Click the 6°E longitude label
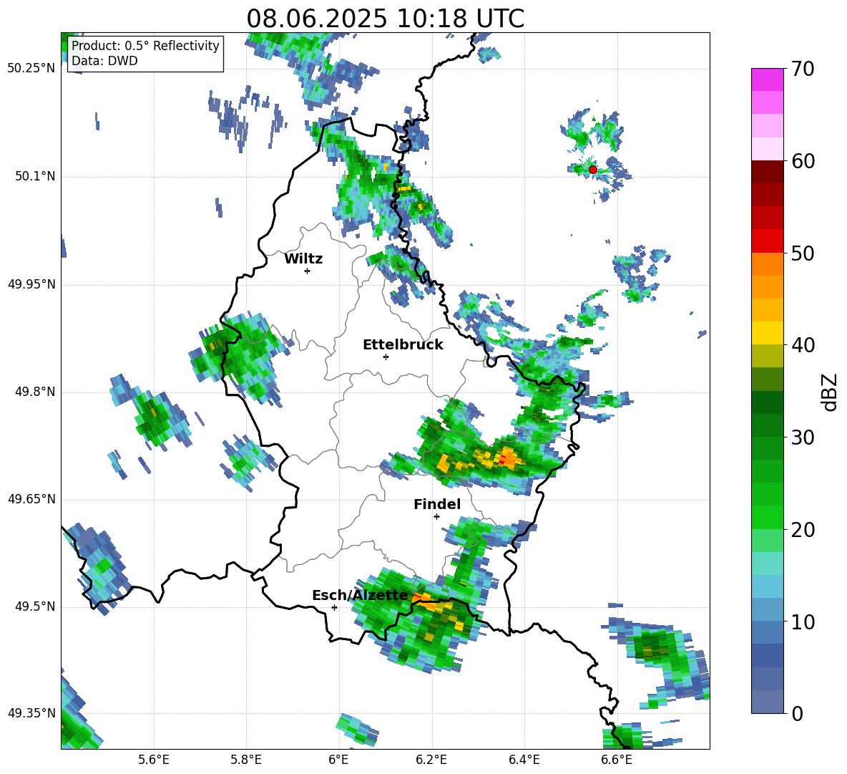The height and width of the screenshot is (774, 847). (x=338, y=760)
